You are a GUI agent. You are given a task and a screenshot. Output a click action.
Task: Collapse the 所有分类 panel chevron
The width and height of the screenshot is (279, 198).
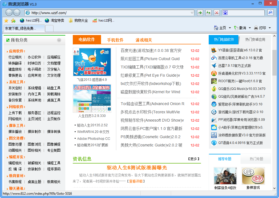pyautogui.click(x=59, y=40)
